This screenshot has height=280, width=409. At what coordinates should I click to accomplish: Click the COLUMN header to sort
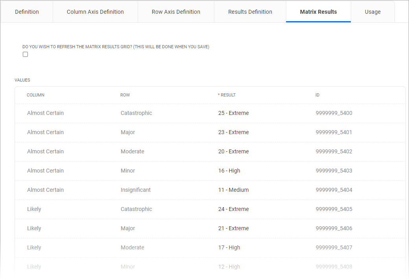click(x=36, y=95)
